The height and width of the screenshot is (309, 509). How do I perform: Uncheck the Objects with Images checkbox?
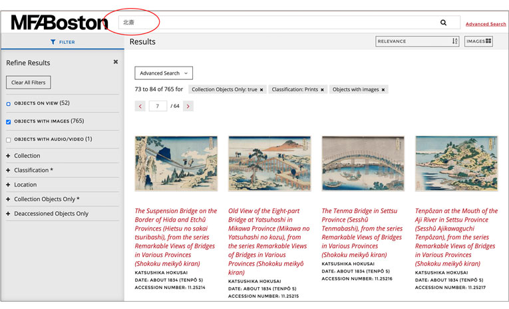click(x=9, y=122)
